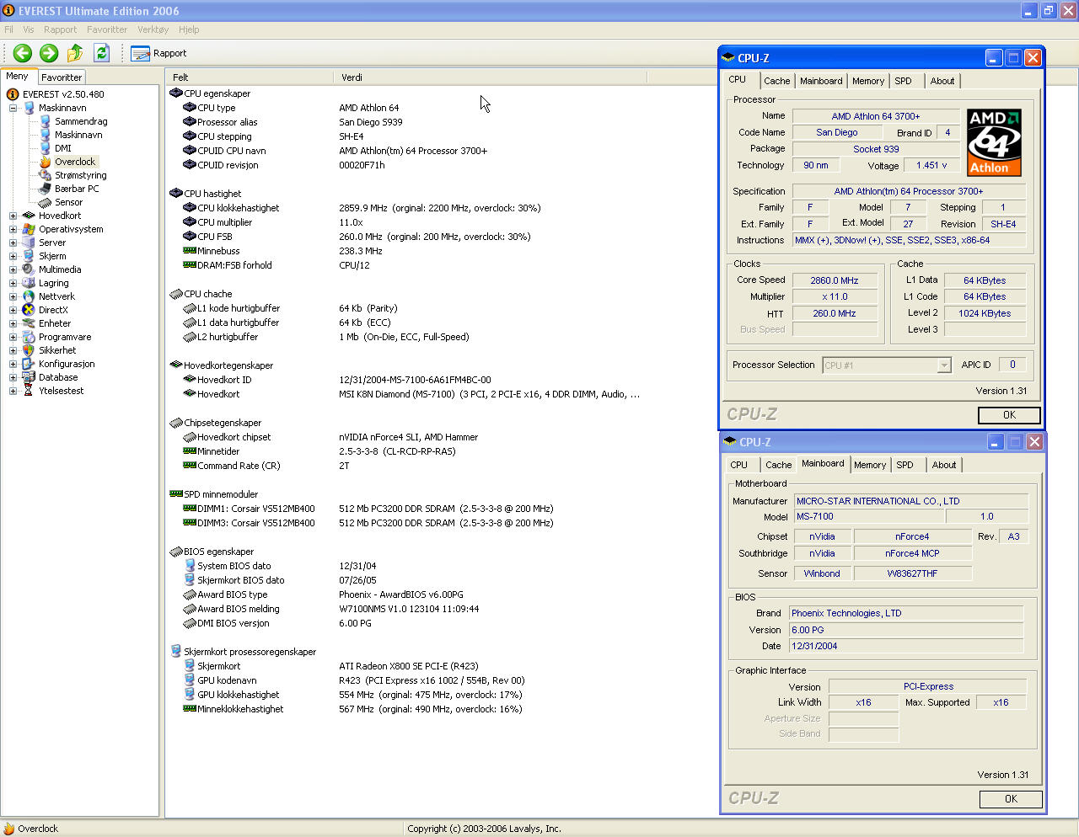Select the Command Rate (CR) row
Image resolution: width=1079 pixels, height=837 pixels.
click(266, 466)
